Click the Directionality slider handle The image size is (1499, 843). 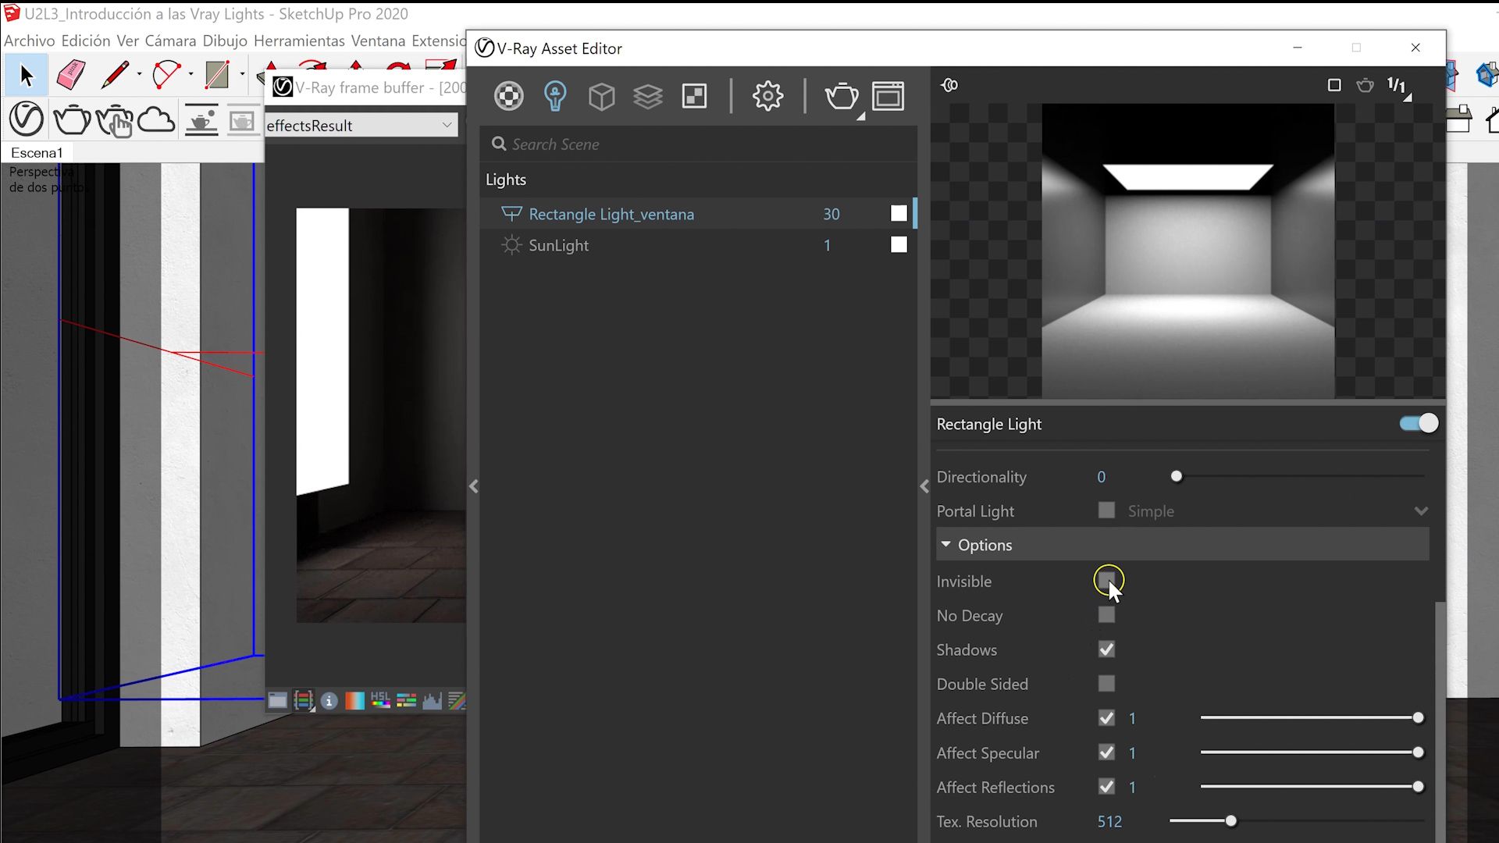[x=1177, y=475]
